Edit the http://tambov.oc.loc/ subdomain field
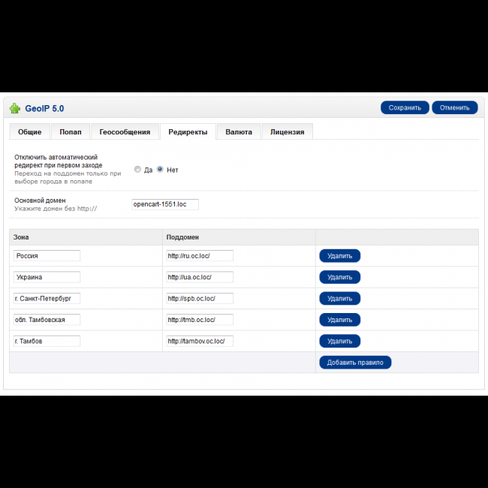This screenshot has width=488, height=488. pyautogui.click(x=200, y=341)
